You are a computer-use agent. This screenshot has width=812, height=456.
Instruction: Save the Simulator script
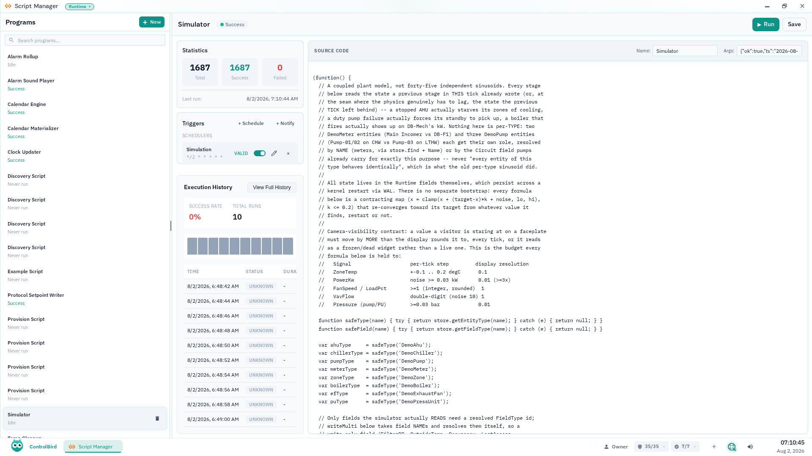pyautogui.click(x=794, y=24)
